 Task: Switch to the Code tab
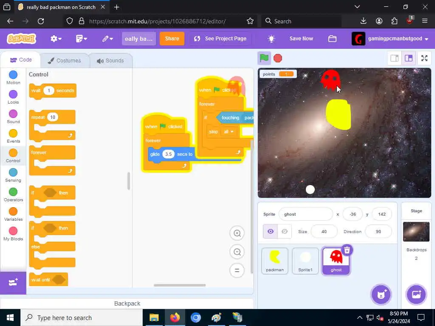21,60
